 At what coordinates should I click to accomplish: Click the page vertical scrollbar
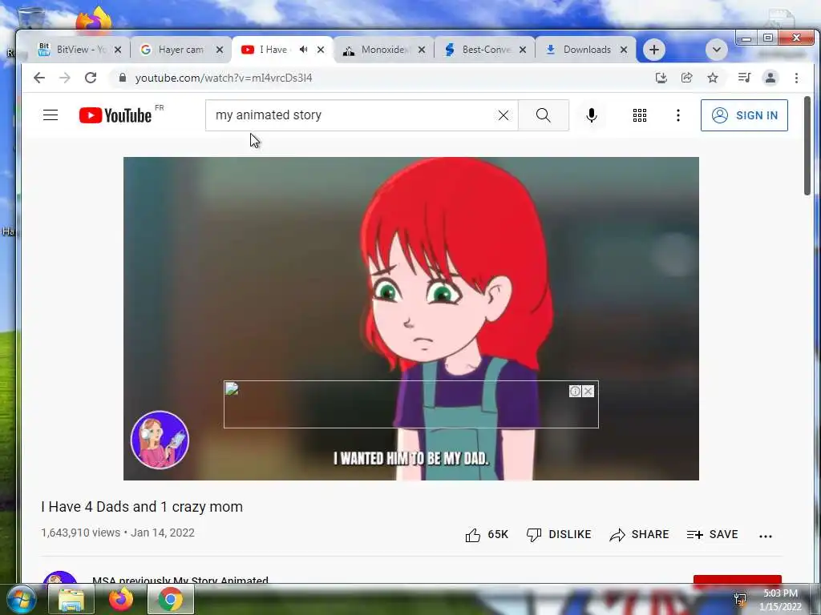click(807, 147)
